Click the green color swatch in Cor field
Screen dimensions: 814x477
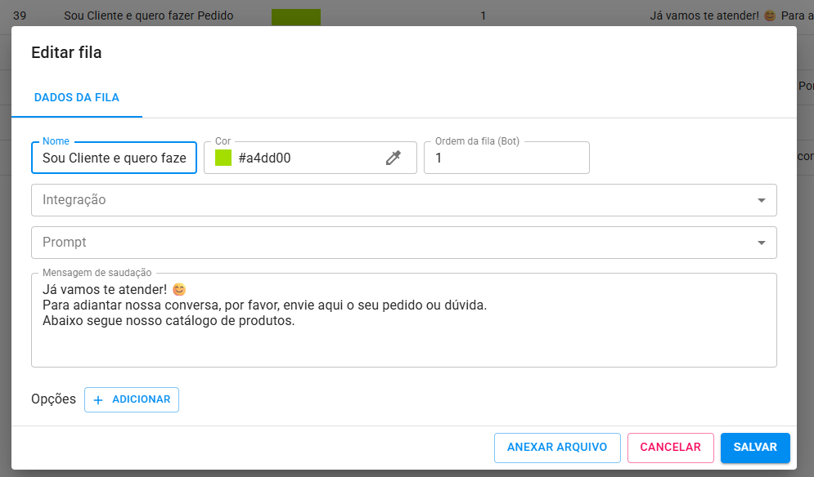(223, 158)
